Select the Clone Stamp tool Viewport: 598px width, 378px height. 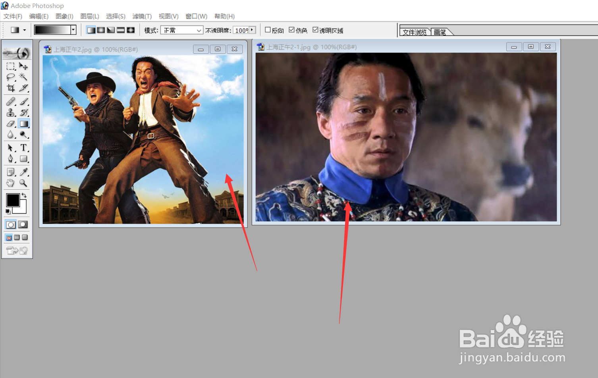[x=11, y=112]
